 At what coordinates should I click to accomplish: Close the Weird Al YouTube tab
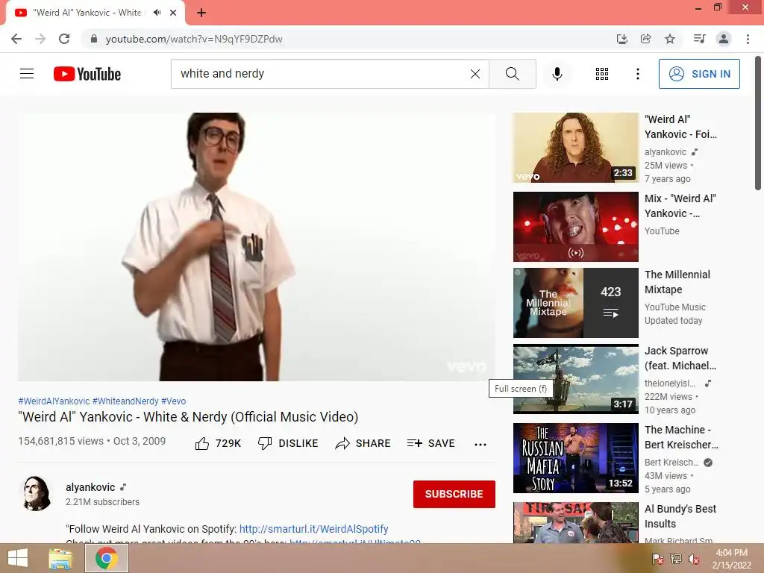click(x=173, y=13)
